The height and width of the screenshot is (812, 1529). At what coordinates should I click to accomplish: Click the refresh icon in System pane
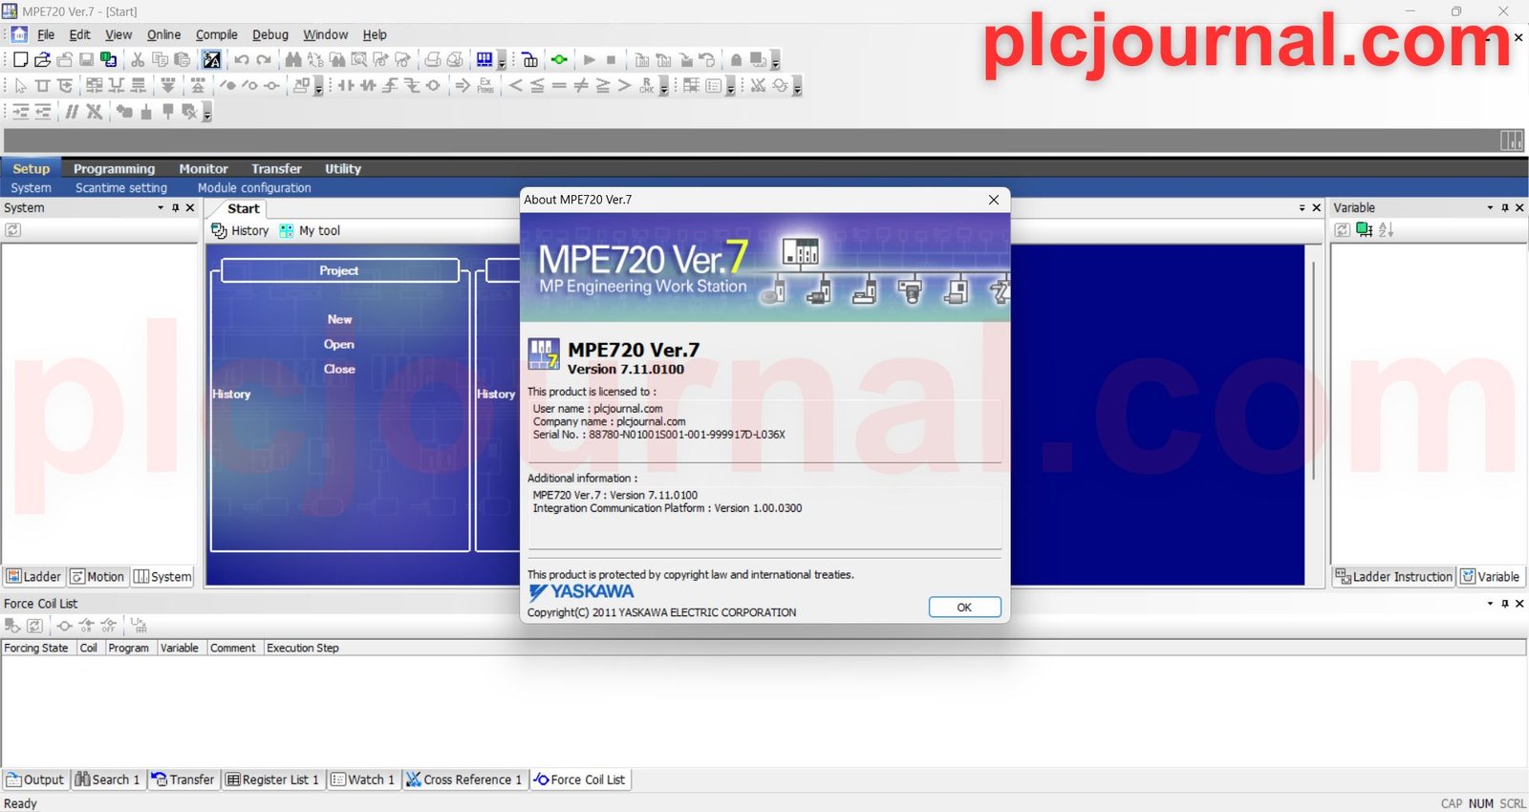tap(12, 229)
